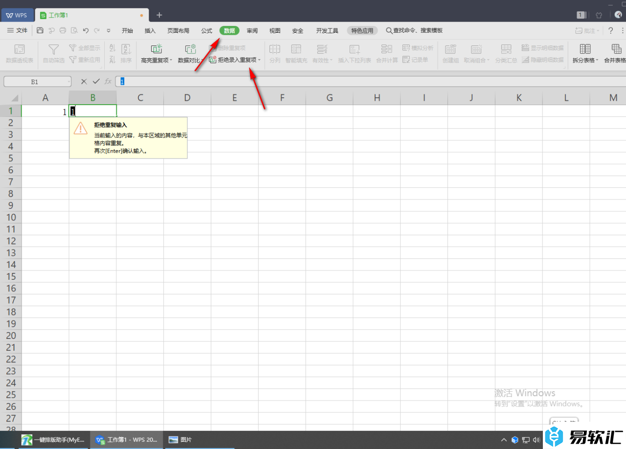This screenshot has width=626, height=449.
Task: Click the Save icon in quick access toolbar
Action: pyautogui.click(x=40, y=30)
